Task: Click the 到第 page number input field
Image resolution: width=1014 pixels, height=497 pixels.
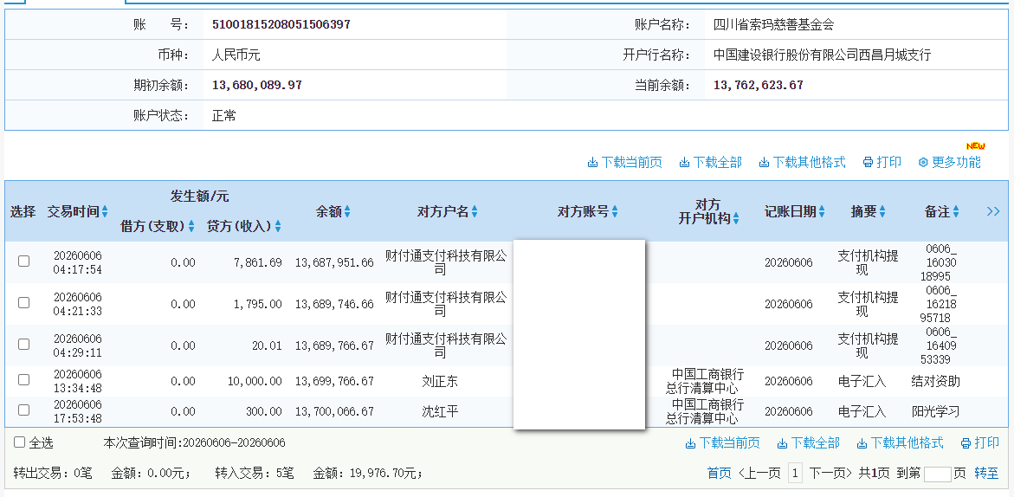Action: (x=938, y=474)
